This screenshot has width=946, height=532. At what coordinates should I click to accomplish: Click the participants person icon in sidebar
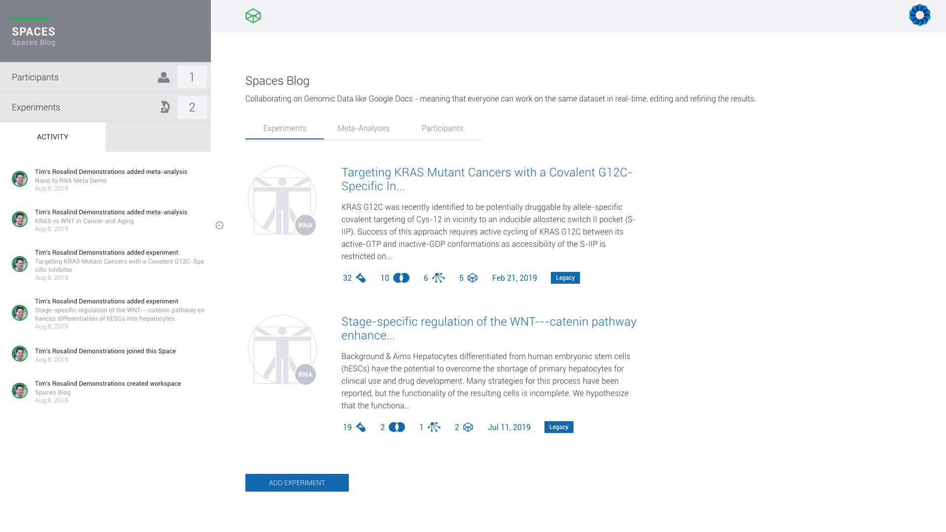[163, 77]
